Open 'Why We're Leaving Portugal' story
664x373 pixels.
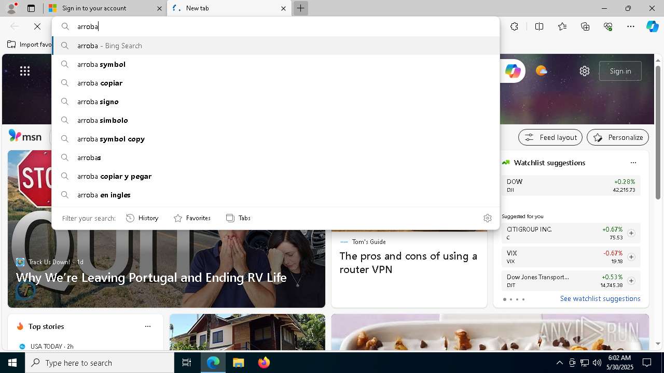coord(151,278)
